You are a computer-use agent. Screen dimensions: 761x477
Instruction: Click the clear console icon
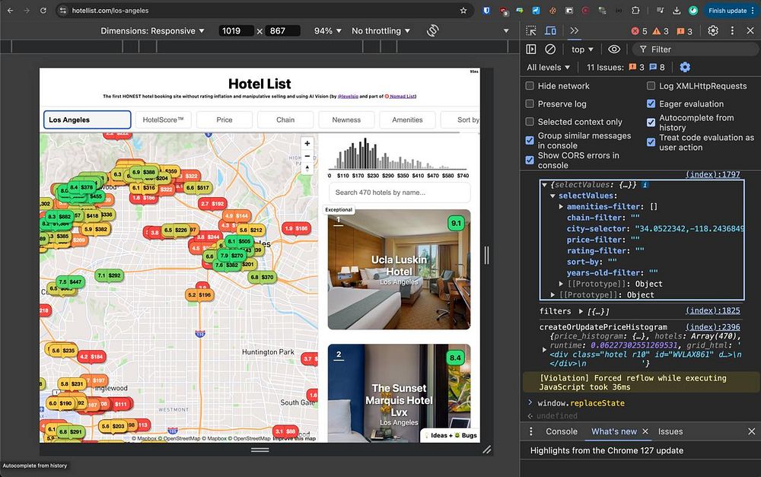pos(550,49)
